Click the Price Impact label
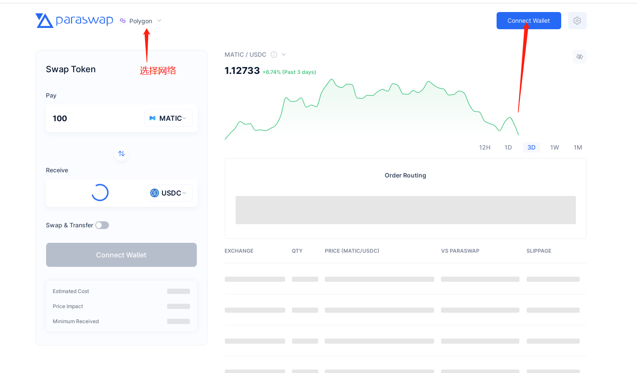The image size is (637, 373). (68, 306)
